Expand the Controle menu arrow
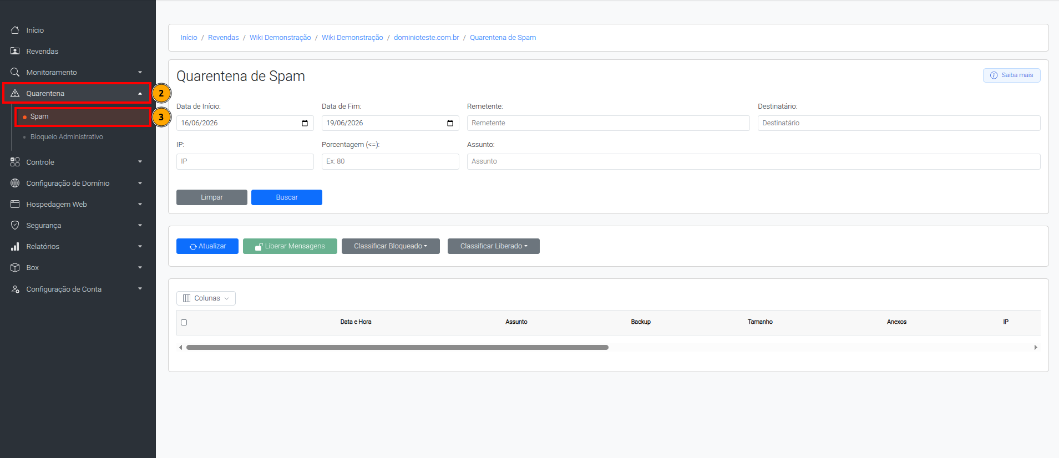Screen dimensions: 1059x458 point(140,162)
